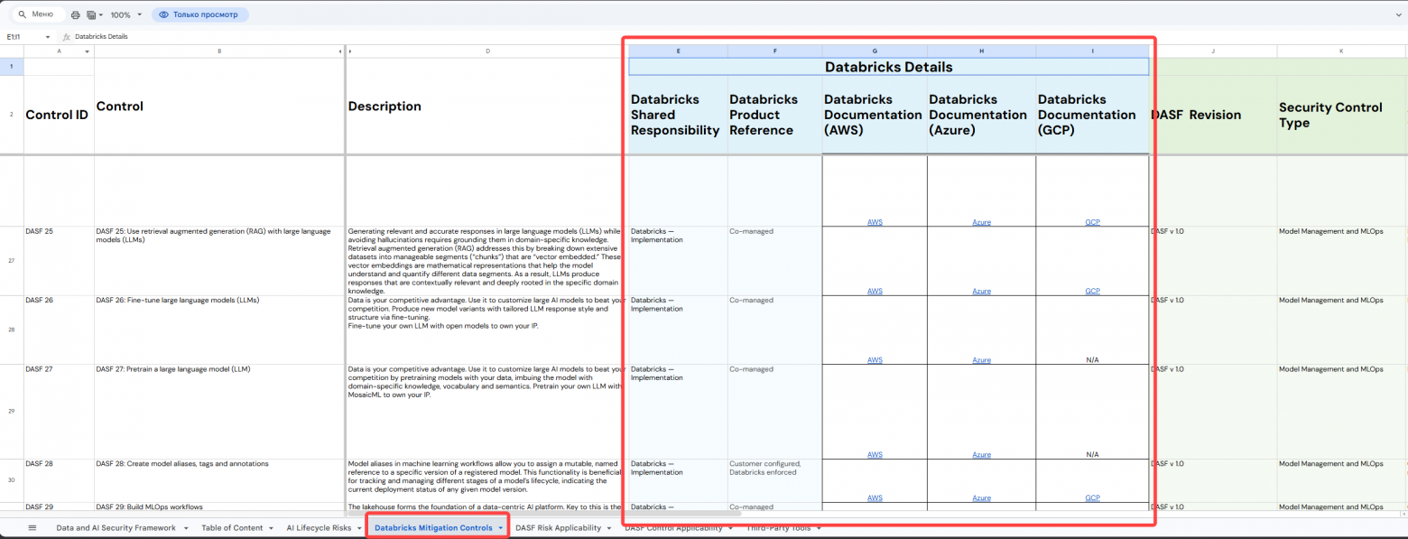
Task: Click Co-managed cell in DASF 25 row
Action: 775,261
